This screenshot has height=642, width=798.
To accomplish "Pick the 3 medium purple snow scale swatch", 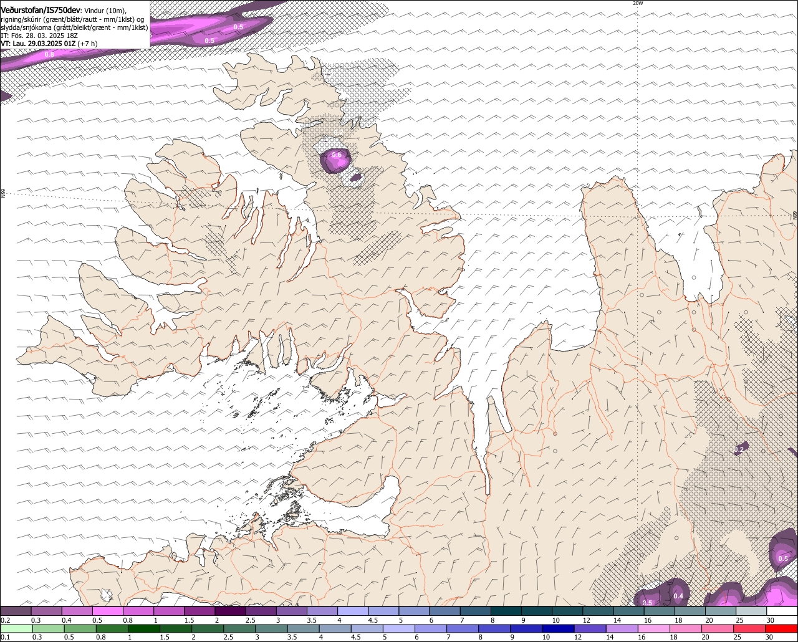I will (292, 611).
